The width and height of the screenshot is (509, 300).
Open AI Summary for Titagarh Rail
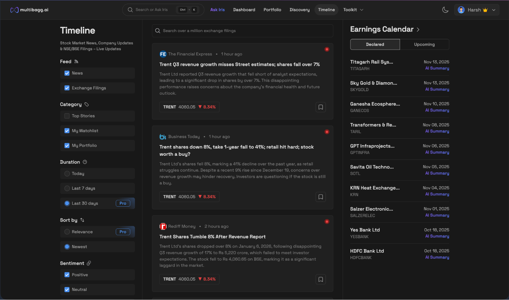(437, 68)
